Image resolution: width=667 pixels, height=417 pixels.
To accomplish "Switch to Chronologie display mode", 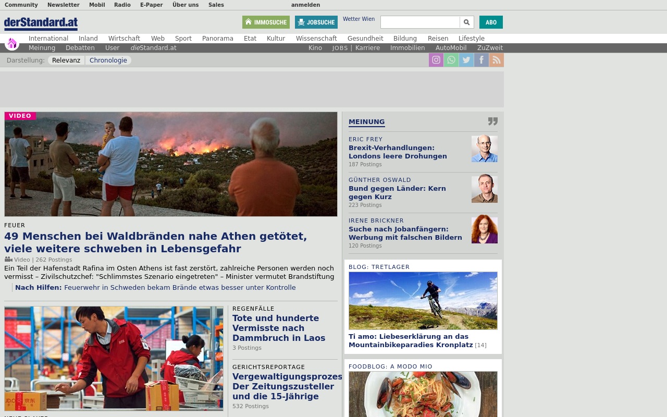I will click(108, 60).
